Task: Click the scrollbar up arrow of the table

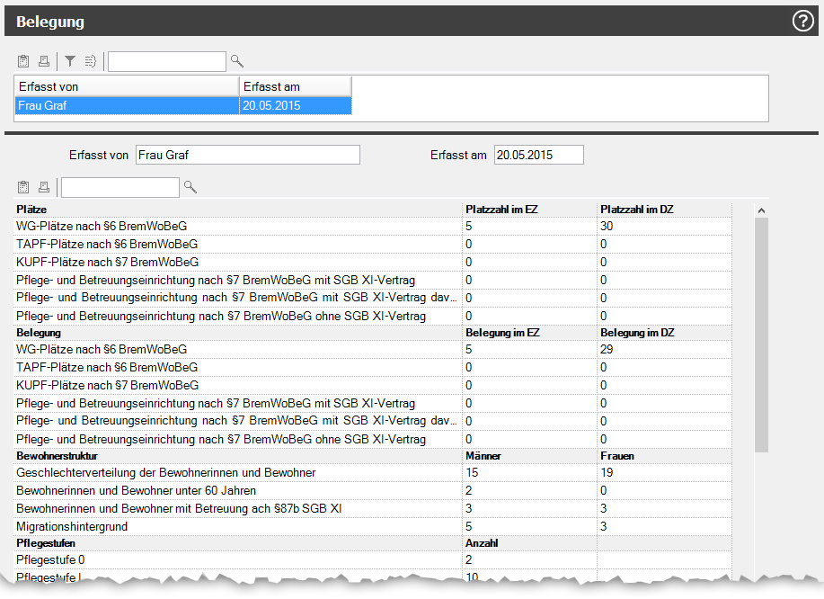Action: pos(761,210)
